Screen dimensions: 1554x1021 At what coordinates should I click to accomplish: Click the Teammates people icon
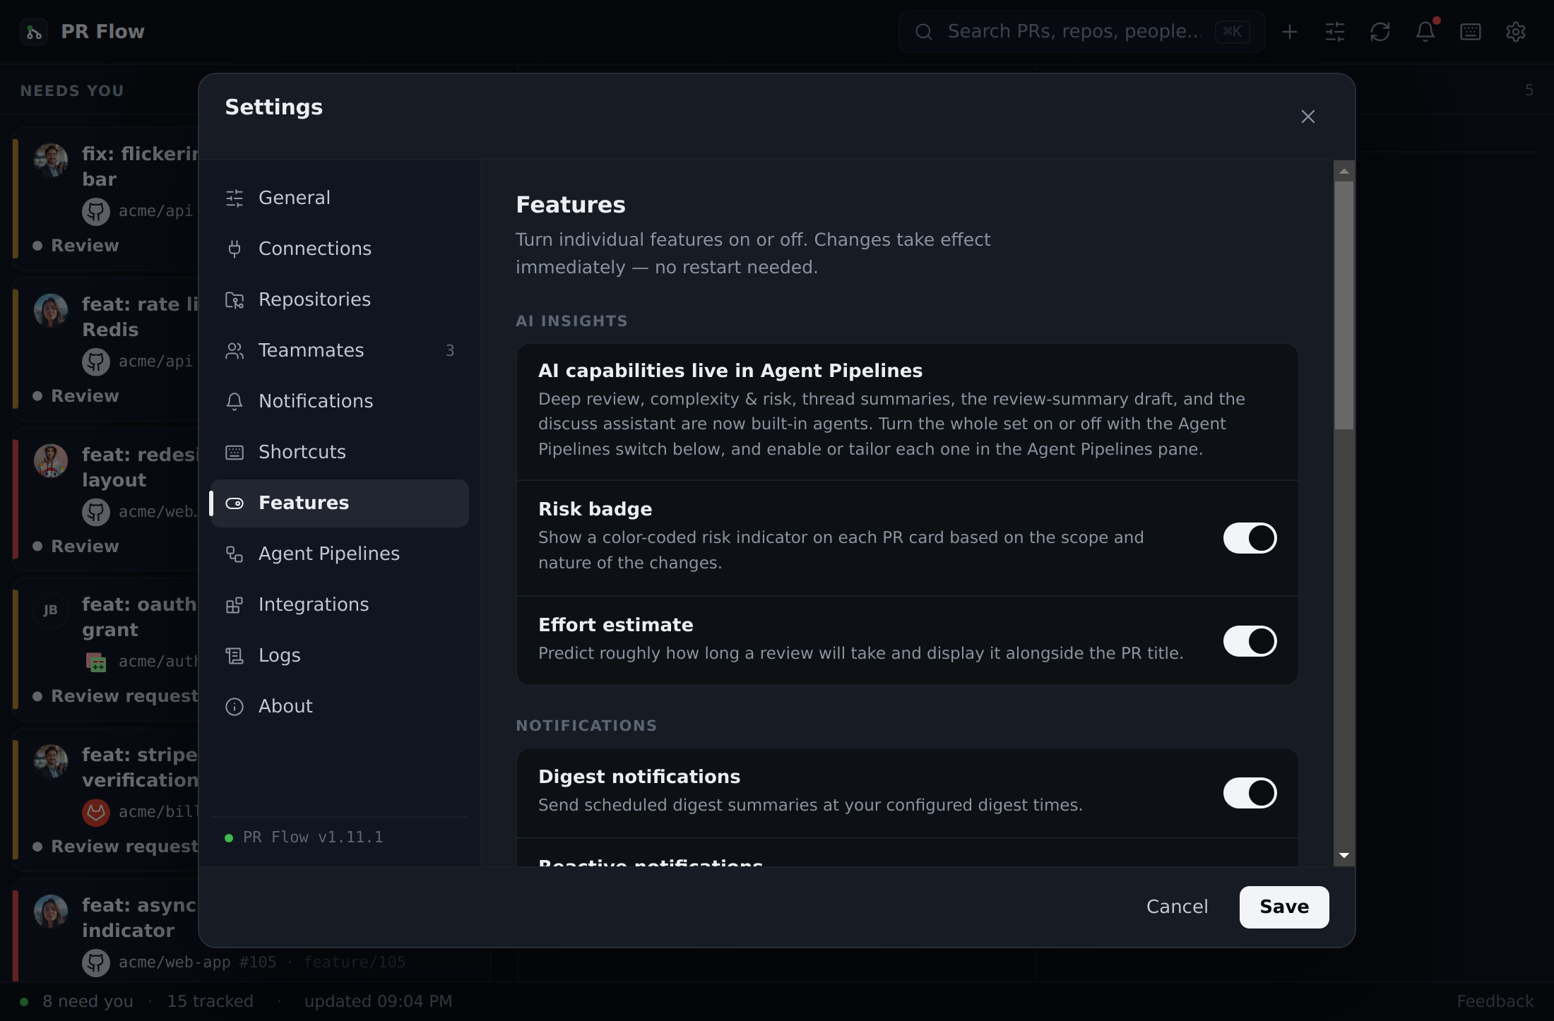click(x=235, y=351)
